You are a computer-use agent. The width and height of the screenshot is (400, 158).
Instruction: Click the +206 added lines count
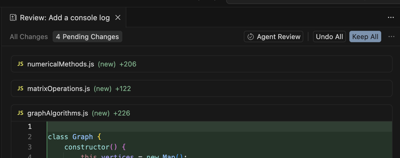(x=128, y=64)
